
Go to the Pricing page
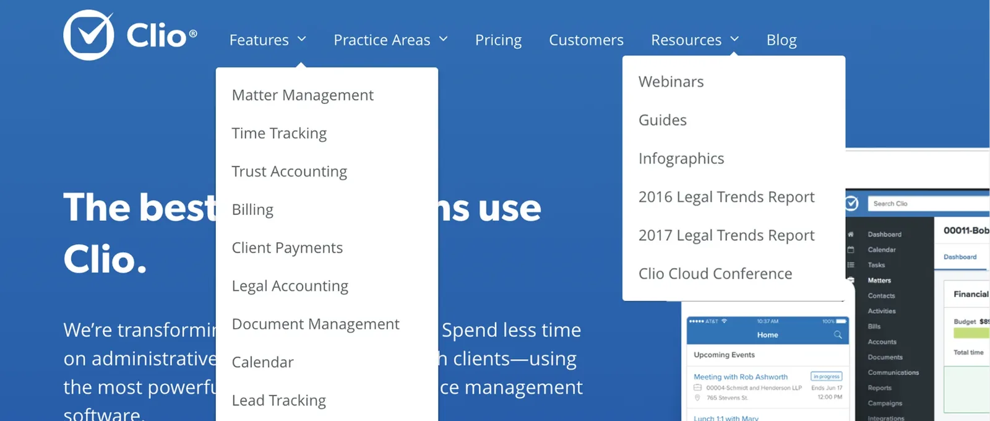pyautogui.click(x=498, y=40)
